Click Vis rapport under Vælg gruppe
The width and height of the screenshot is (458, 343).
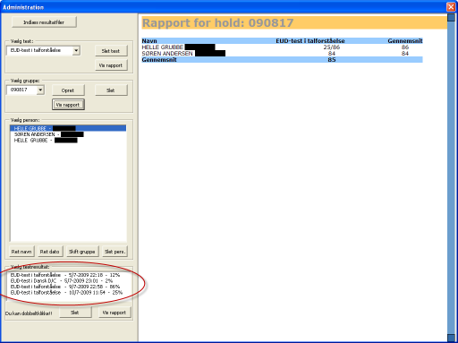[68, 105]
